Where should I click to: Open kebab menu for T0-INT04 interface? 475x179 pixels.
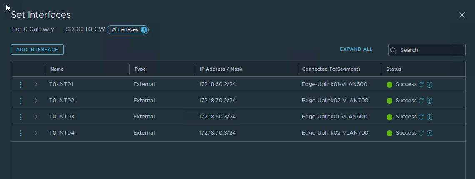coord(21,133)
